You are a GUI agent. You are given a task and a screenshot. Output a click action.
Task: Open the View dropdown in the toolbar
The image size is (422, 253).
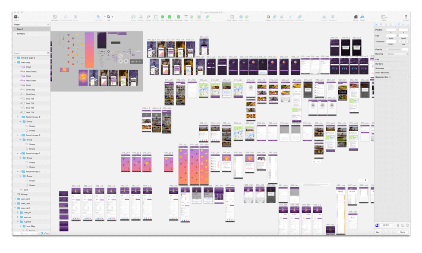tap(384, 17)
